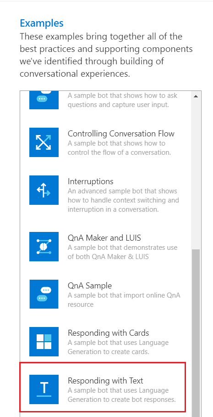Click the description under Interruptions

(123, 200)
